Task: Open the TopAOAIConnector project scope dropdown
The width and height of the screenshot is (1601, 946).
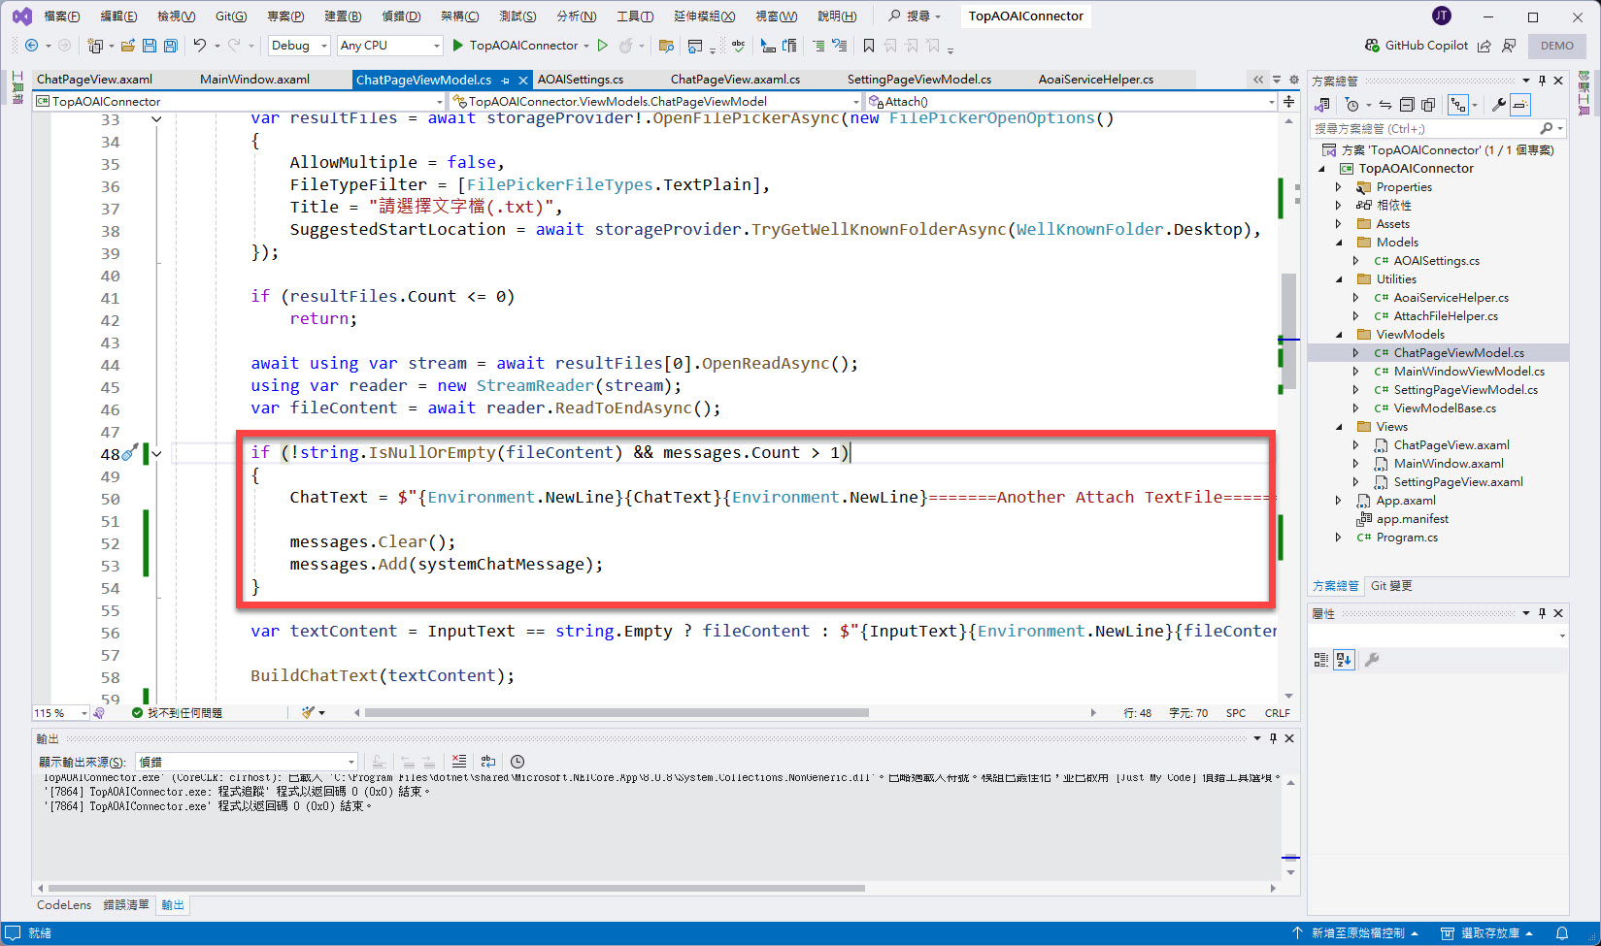Action: pyautogui.click(x=239, y=101)
